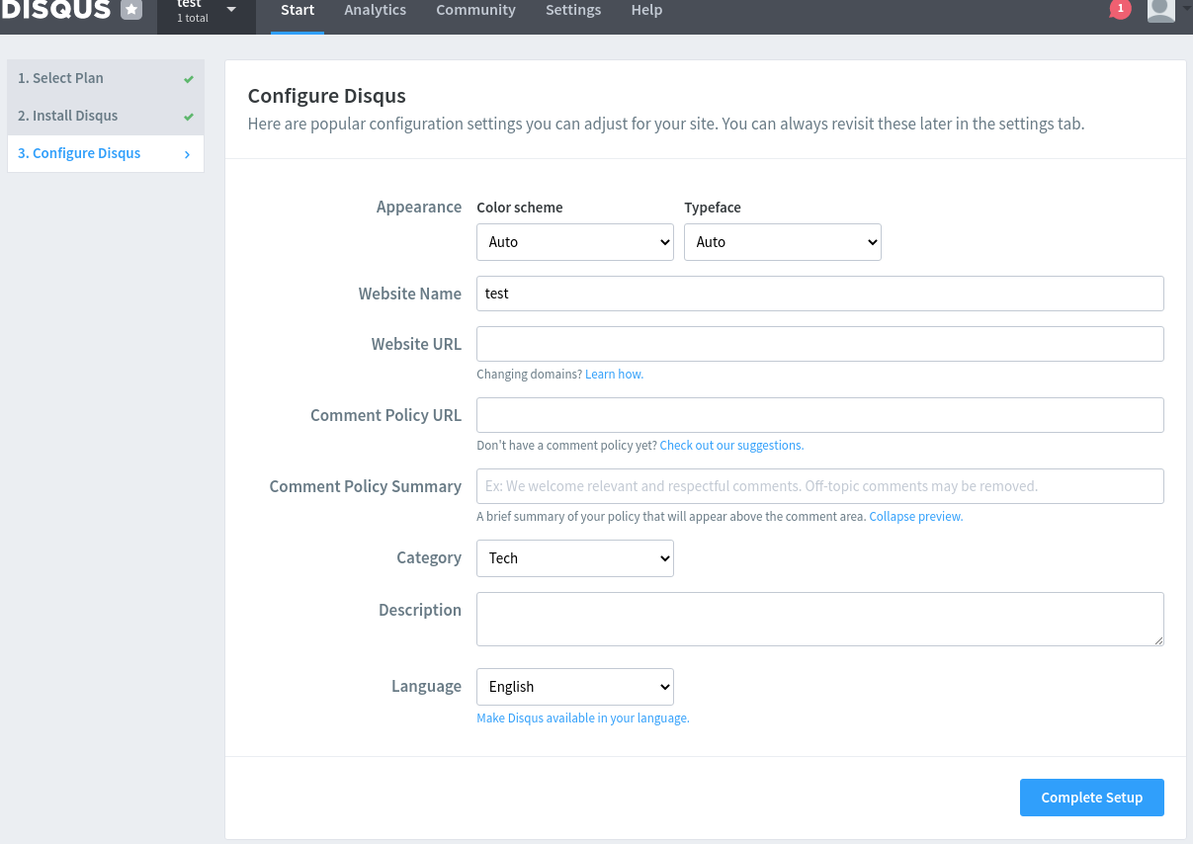Open the user avatar menu
The image size is (1193, 844).
[x=1161, y=10]
